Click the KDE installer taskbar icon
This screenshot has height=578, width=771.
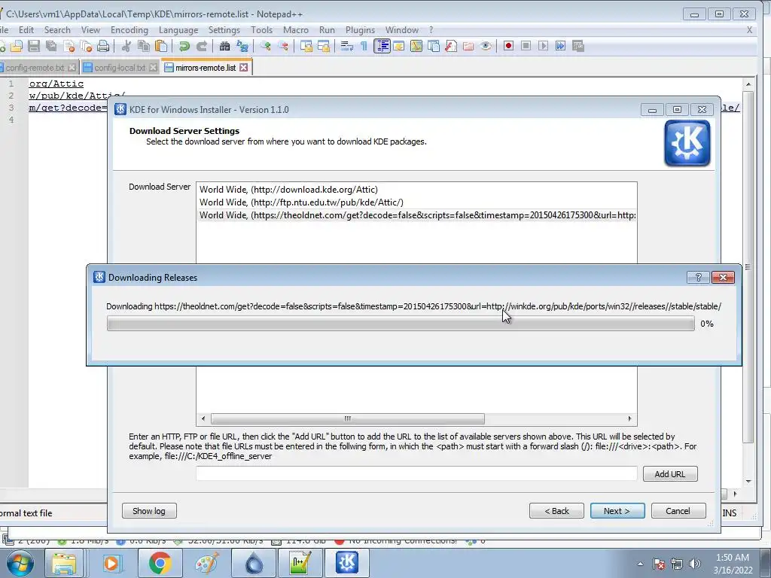click(346, 563)
